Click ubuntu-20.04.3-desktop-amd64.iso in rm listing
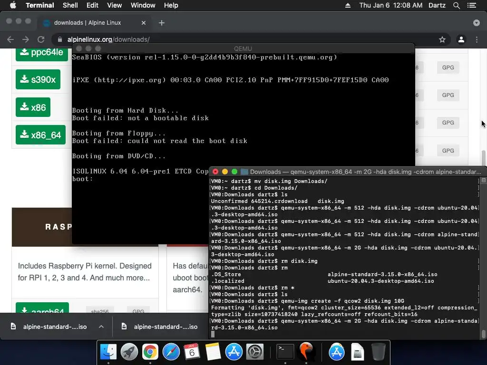 click(381, 281)
